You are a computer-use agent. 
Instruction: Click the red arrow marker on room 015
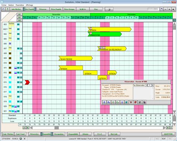(x=27, y=82)
